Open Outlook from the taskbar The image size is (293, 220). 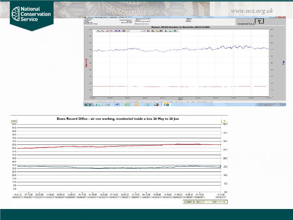coord(137,104)
